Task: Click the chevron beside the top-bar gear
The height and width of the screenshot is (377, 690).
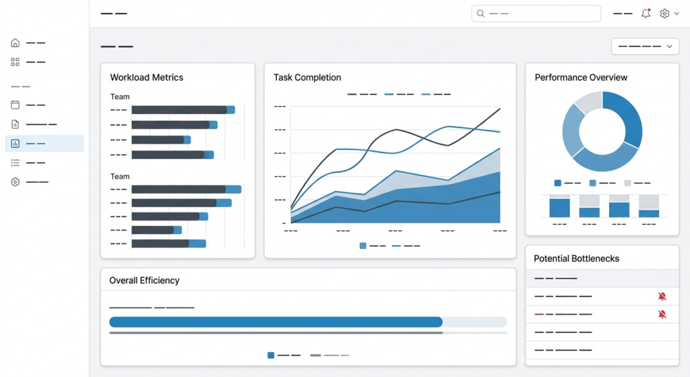Action: (676, 13)
